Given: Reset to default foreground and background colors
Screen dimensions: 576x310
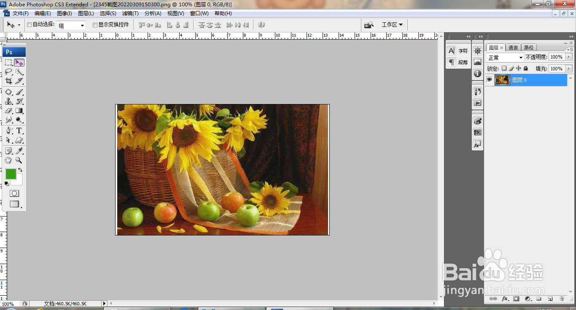Looking at the screenshot, I should coord(7,183).
